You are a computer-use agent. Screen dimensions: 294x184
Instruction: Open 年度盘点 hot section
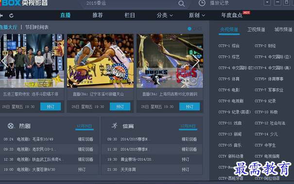tap(232, 16)
